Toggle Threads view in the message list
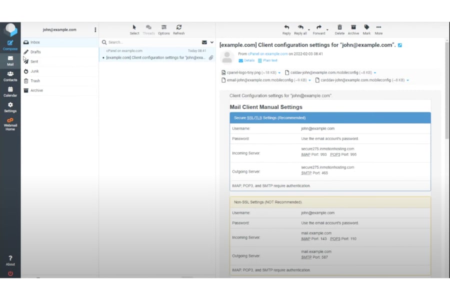This screenshot has width=450, height=300. pyautogui.click(x=149, y=29)
